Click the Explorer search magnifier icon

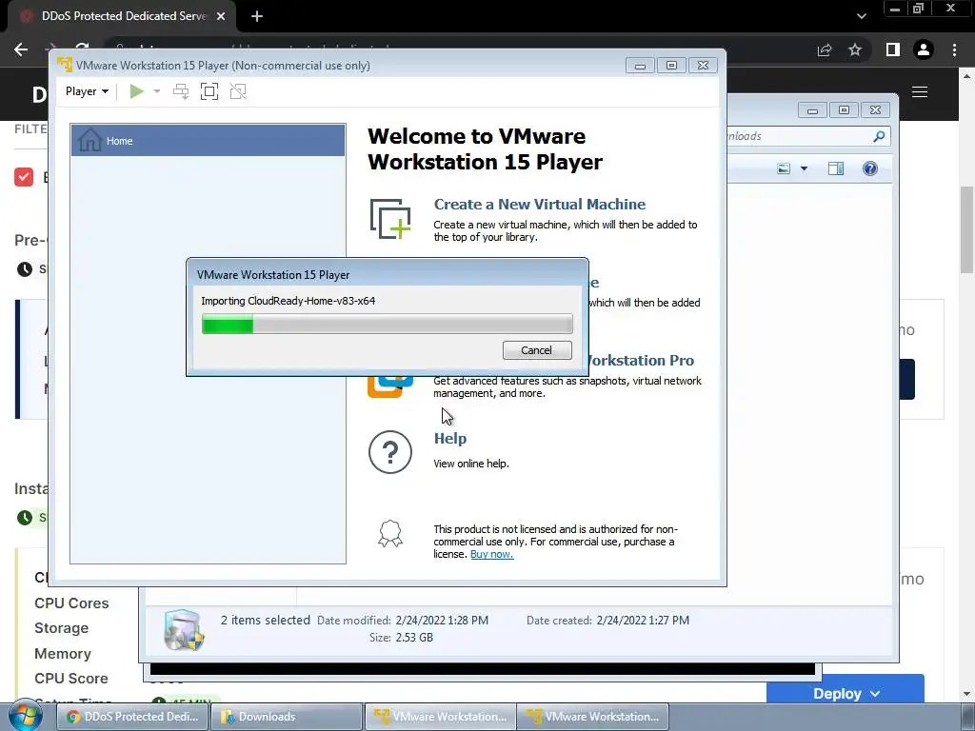(879, 136)
